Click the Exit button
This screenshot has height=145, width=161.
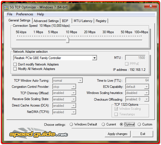tap(143, 134)
